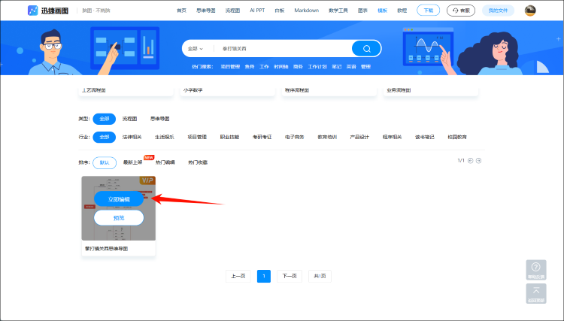Open 数学工具 in the top navigation
This screenshot has width=564, height=321.
click(x=338, y=11)
